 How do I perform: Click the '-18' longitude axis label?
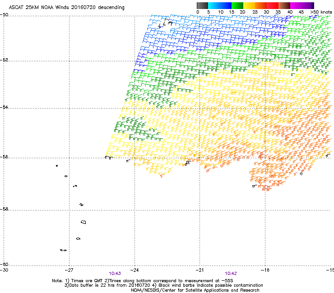265,270
